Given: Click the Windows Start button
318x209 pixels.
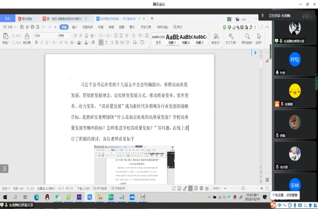Looking at the screenshot, I should point(4,198).
